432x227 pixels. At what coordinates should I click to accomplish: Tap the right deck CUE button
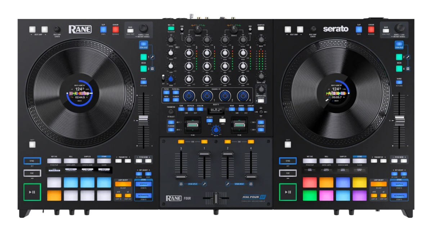(288, 173)
